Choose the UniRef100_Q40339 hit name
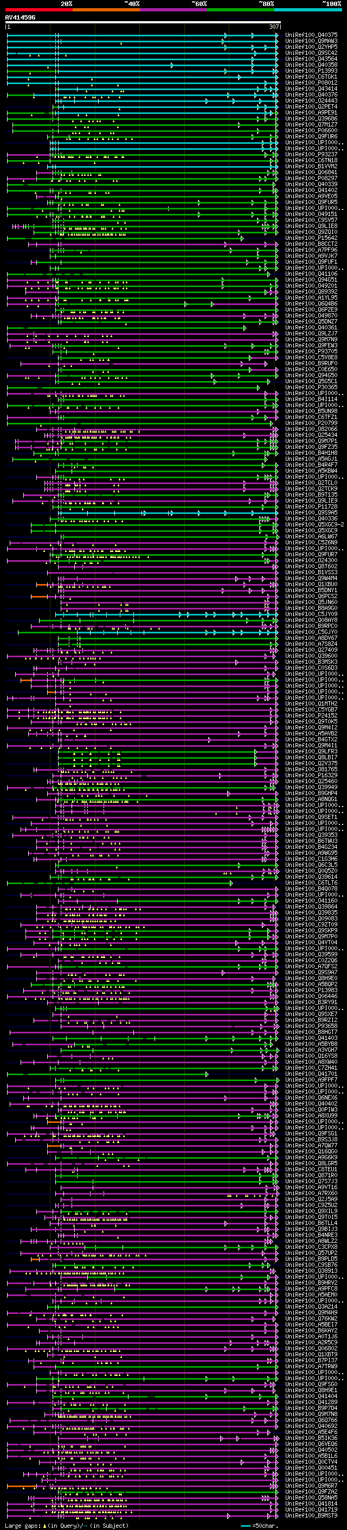 311,184
